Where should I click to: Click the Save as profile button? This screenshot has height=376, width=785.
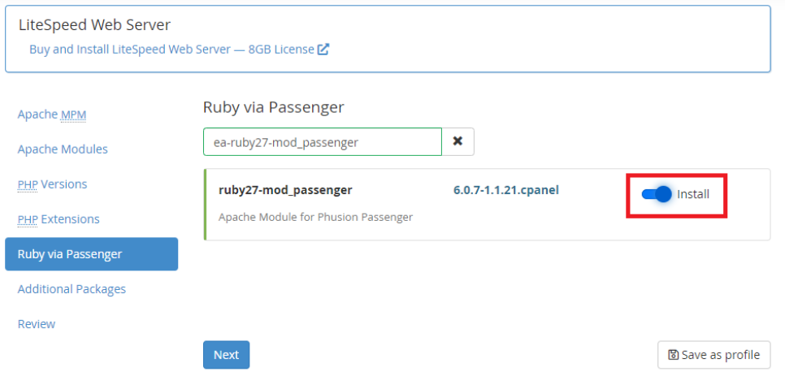tap(713, 355)
